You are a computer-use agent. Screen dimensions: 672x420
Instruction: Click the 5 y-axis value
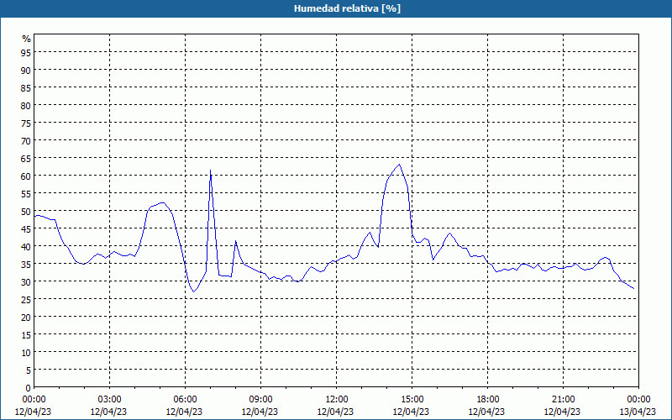[x=29, y=370]
